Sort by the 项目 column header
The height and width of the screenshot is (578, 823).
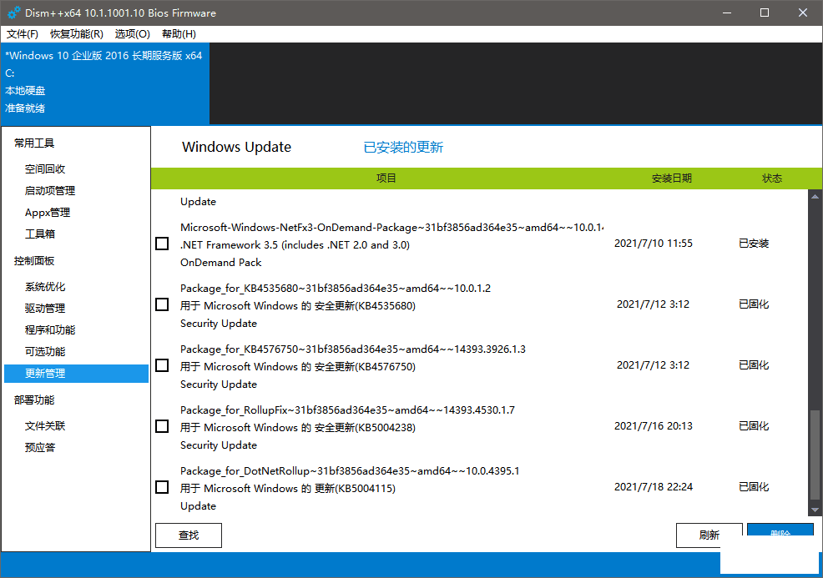[386, 178]
